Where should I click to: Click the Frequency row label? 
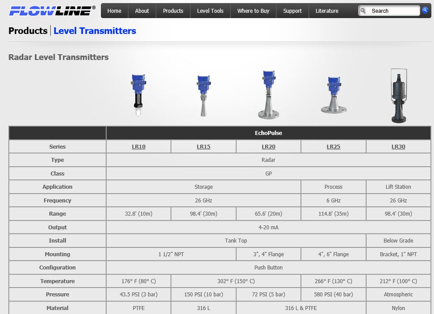57,200
